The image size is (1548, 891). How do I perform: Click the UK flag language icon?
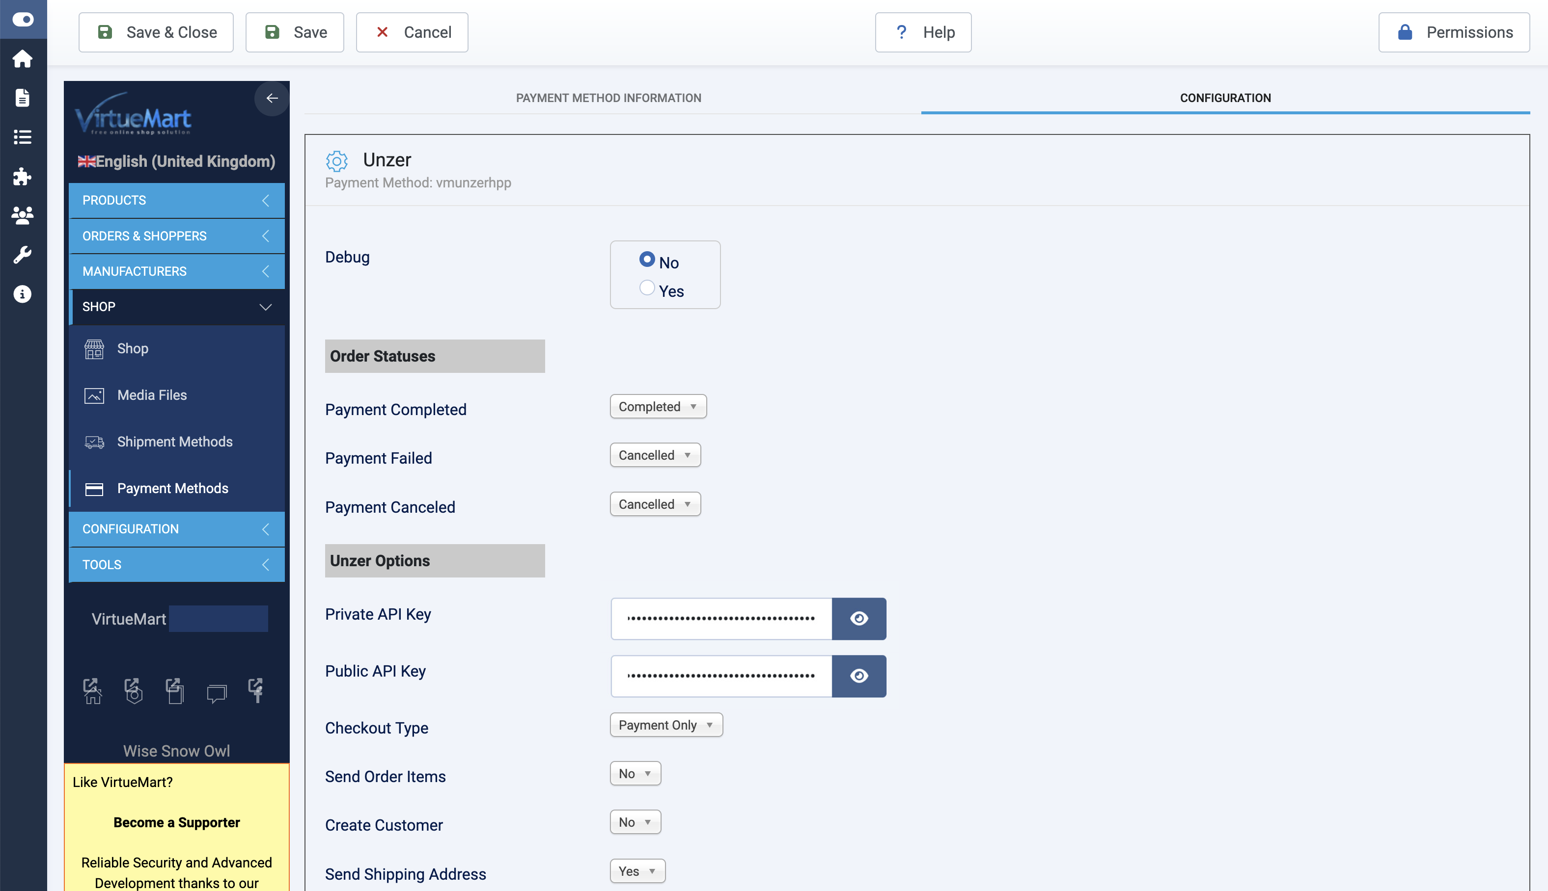click(x=86, y=161)
